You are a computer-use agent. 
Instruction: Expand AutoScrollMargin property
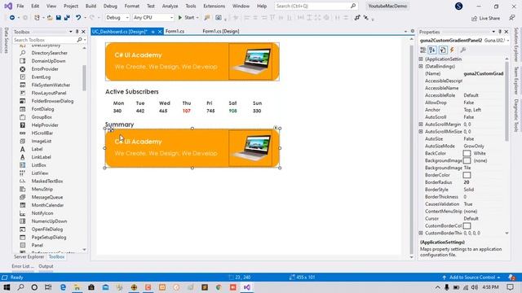[421, 125]
